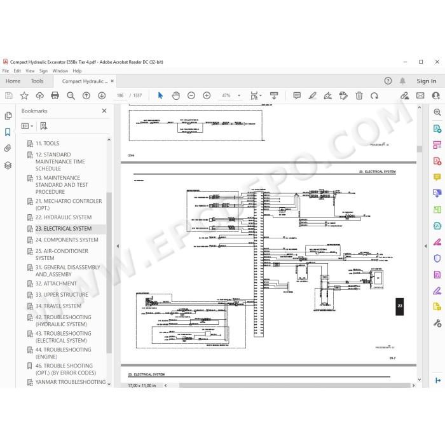Go to previous page arrow
The height and width of the screenshot is (445, 445).
click(x=86, y=95)
